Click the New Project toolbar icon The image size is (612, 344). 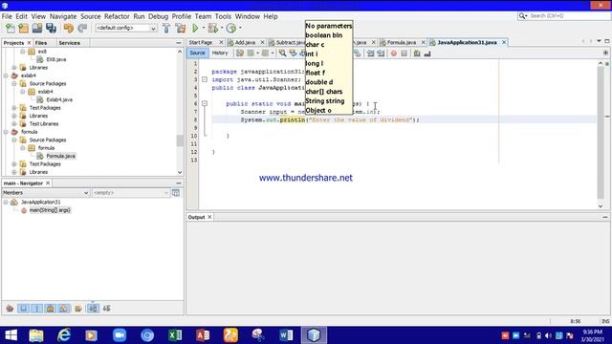23,28
